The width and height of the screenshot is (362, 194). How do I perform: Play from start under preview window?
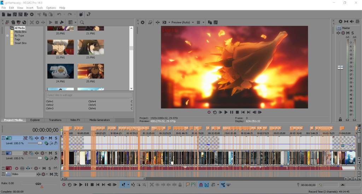[220, 112]
